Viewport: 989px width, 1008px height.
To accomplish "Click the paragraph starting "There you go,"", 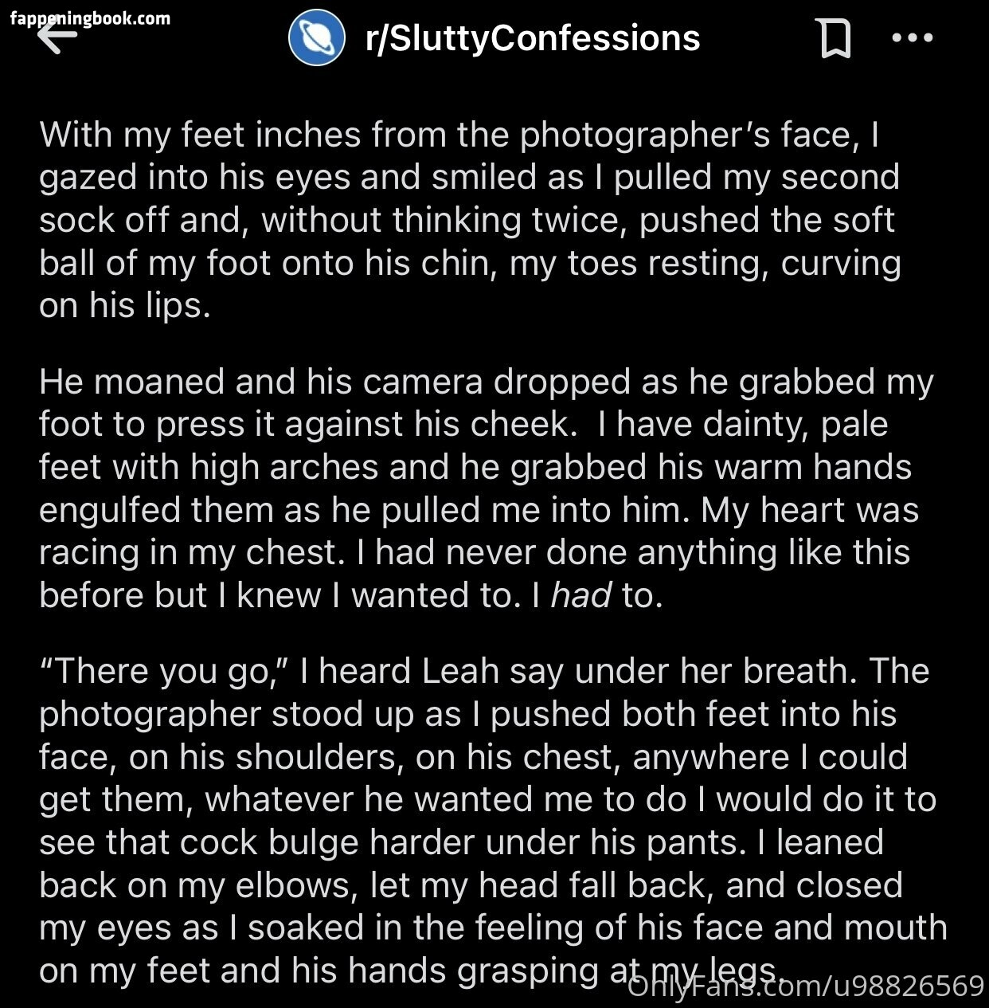I will click(x=486, y=821).
